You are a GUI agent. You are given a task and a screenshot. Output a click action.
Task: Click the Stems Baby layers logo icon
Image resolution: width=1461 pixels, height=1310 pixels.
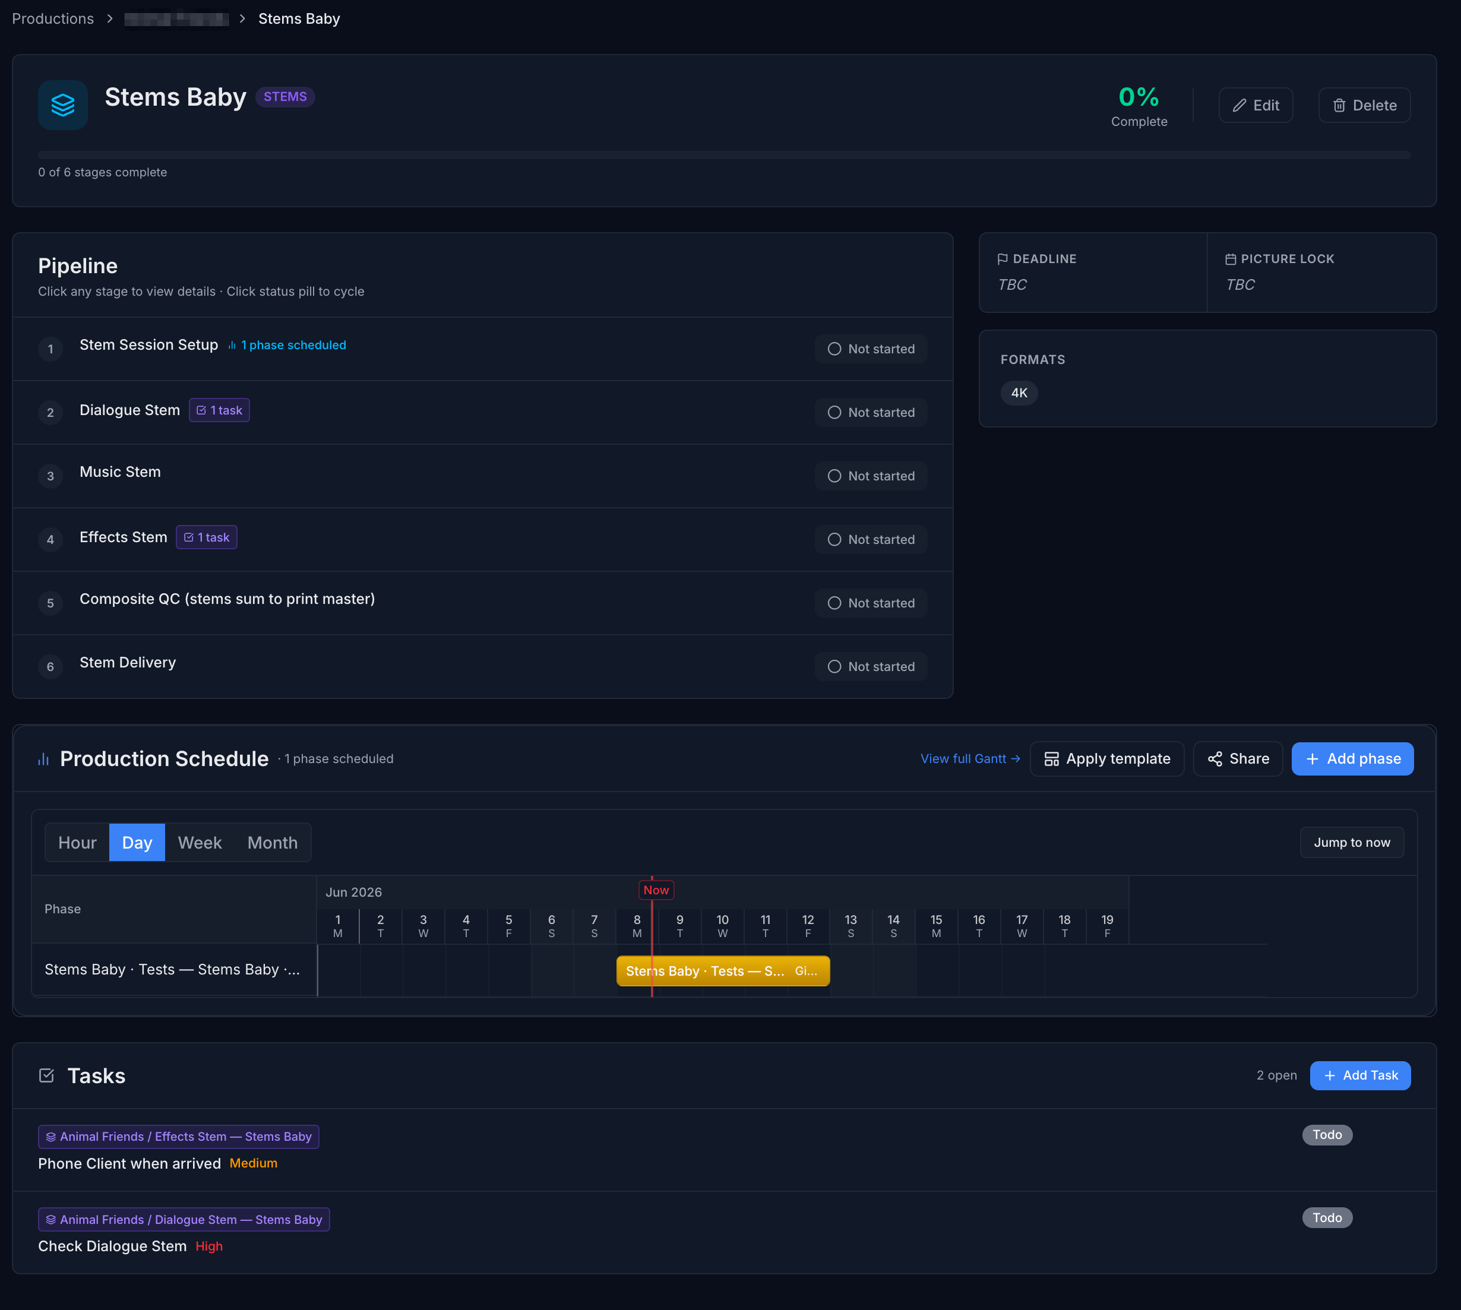(x=62, y=105)
